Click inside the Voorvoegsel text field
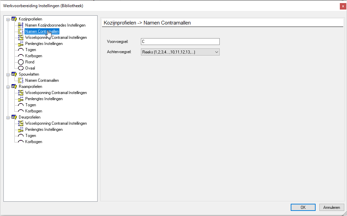The height and width of the screenshot is (216, 347). 180,41
